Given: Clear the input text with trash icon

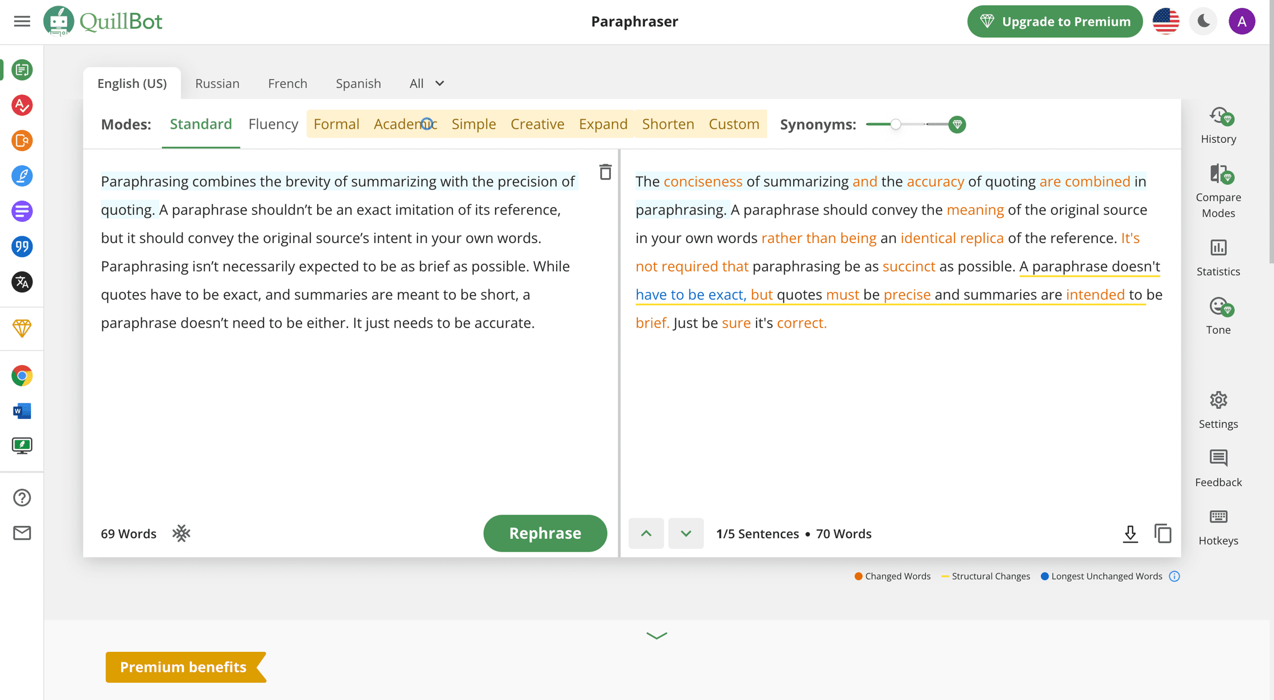Looking at the screenshot, I should [x=605, y=173].
